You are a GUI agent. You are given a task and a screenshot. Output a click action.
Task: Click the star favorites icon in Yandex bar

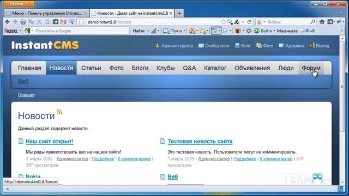click(x=202, y=31)
